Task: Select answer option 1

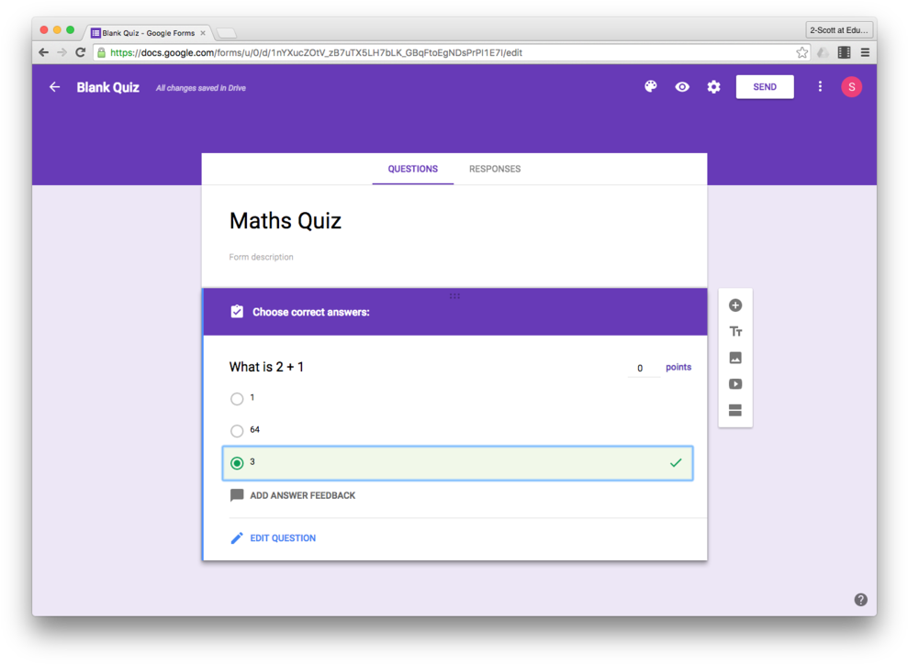Action: [x=237, y=398]
